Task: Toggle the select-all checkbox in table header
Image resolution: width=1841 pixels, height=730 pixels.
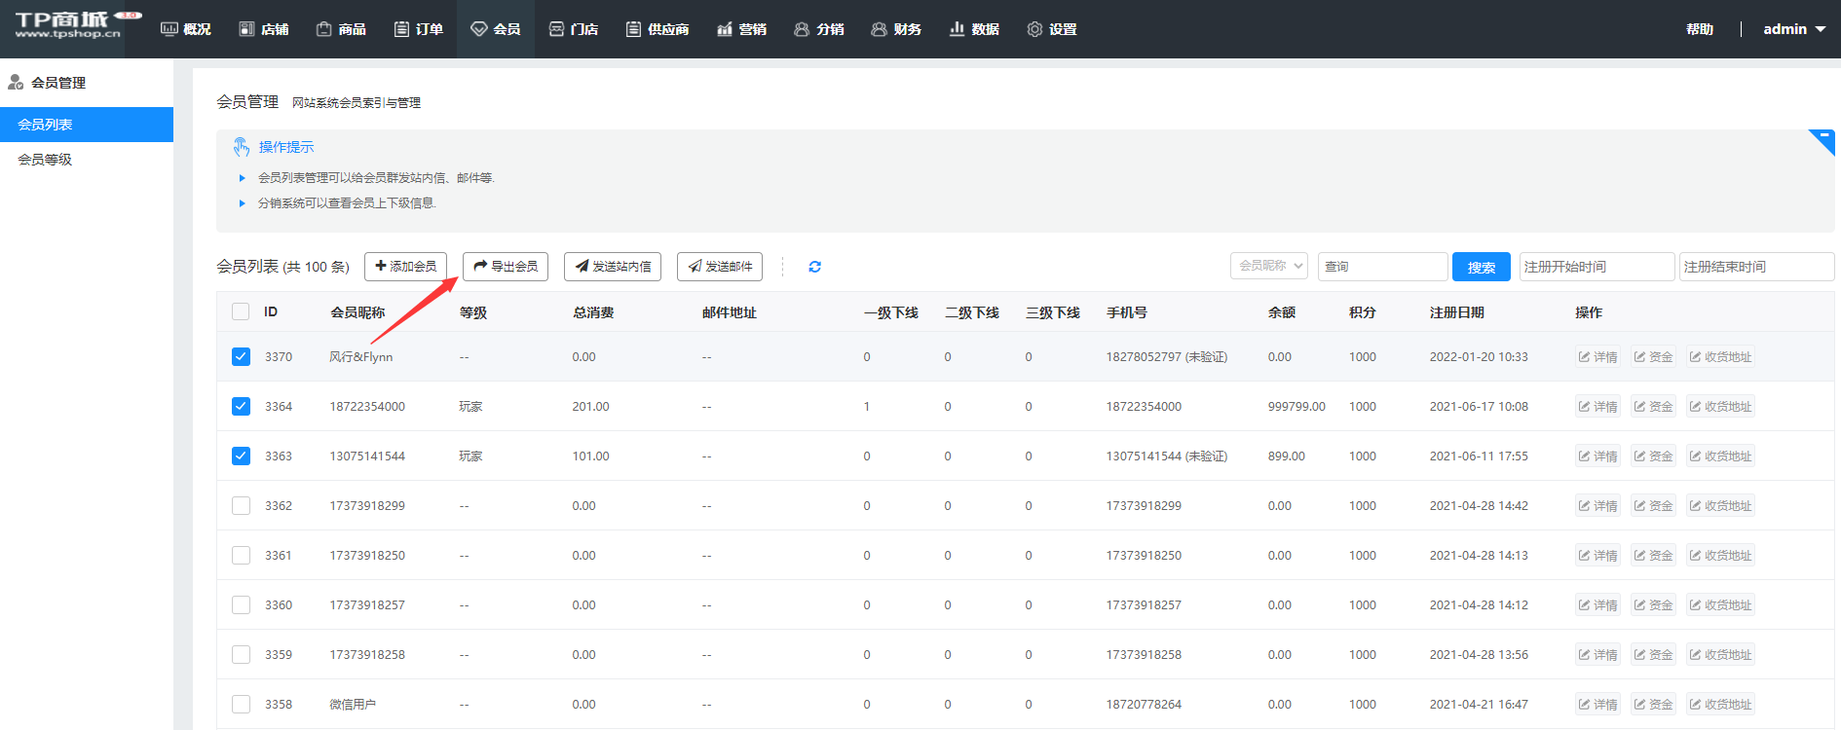Action: point(241,312)
